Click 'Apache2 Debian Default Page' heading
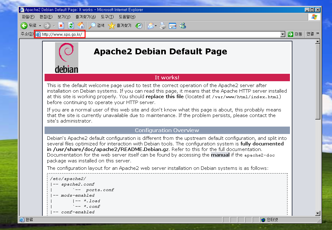The height and width of the screenshot is (230, 332). (160, 52)
